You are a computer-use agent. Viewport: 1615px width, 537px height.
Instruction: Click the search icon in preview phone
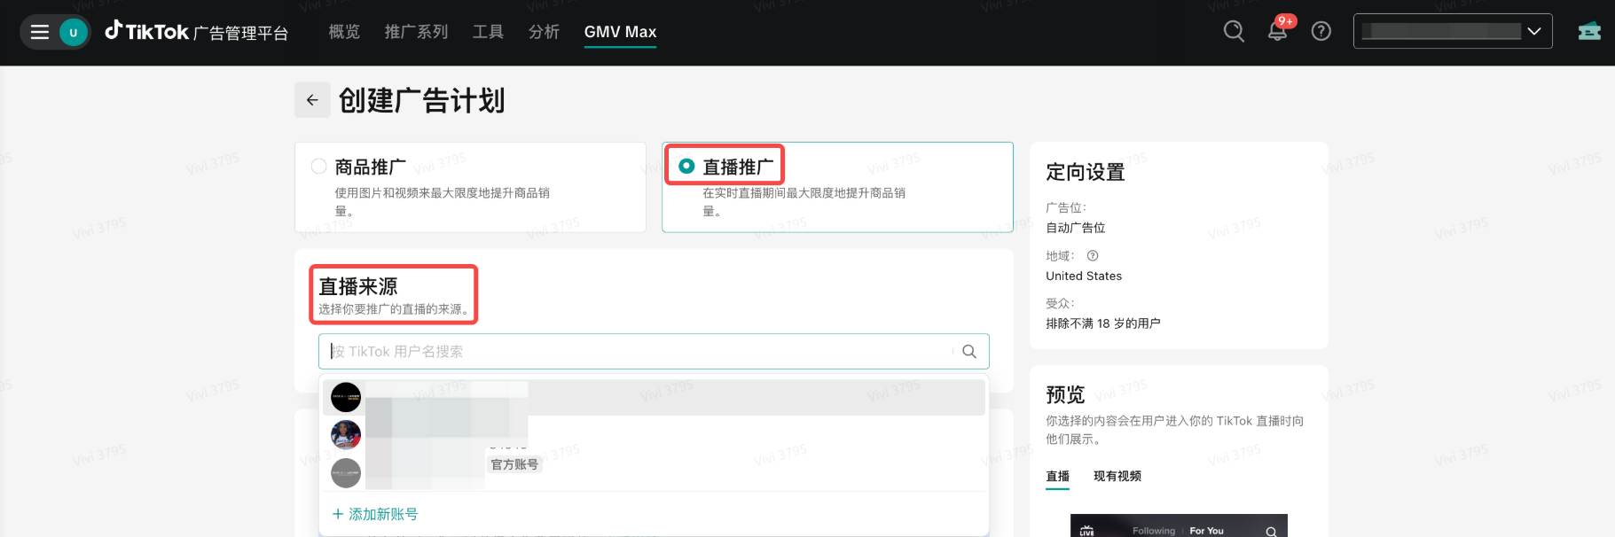pos(1271,532)
